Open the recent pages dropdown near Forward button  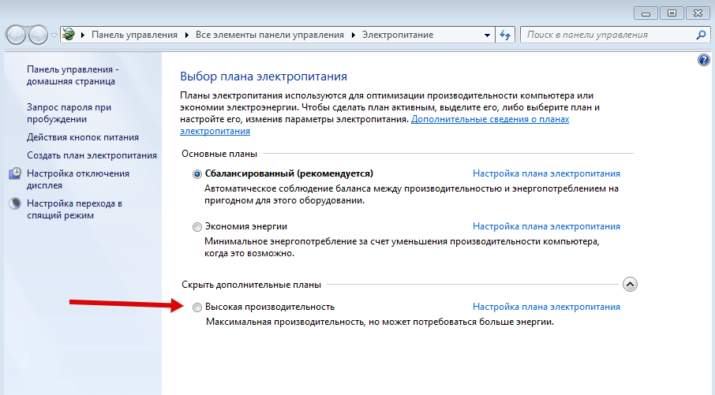(54, 35)
